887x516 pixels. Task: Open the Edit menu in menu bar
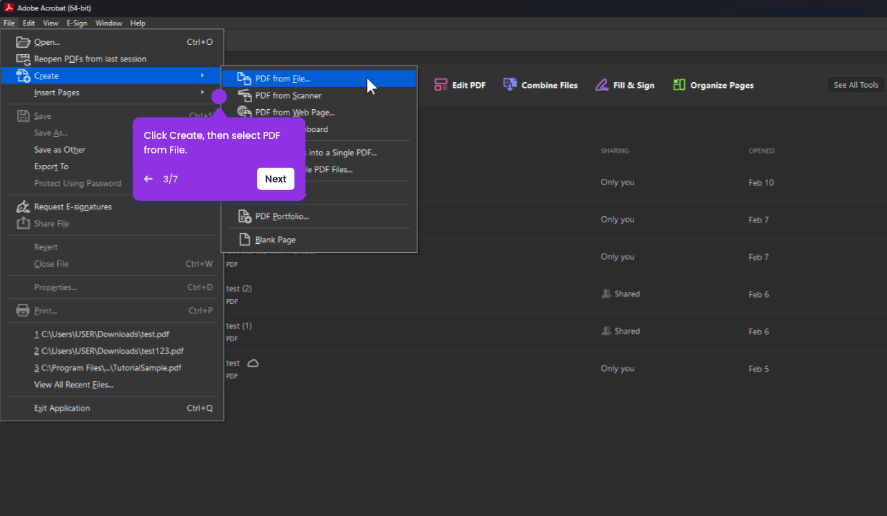(x=28, y=23)
